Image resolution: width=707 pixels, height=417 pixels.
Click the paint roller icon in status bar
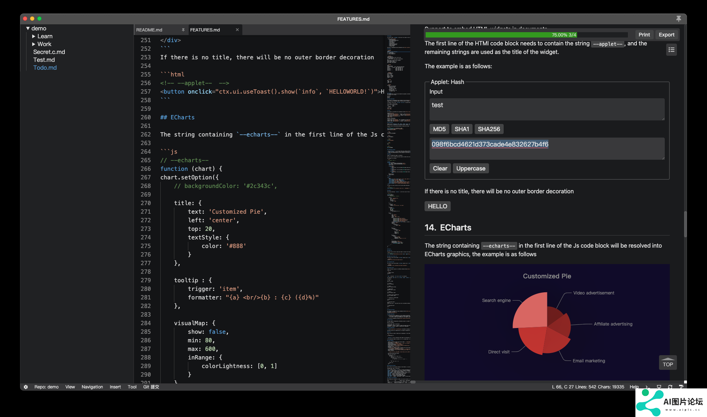681,387
